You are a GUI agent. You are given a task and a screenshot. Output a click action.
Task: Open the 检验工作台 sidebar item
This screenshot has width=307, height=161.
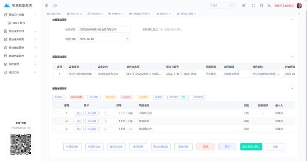coord(18,23)
